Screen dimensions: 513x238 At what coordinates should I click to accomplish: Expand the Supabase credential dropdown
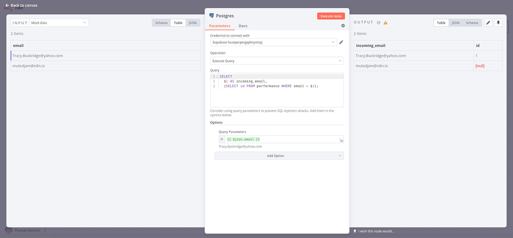273,43
